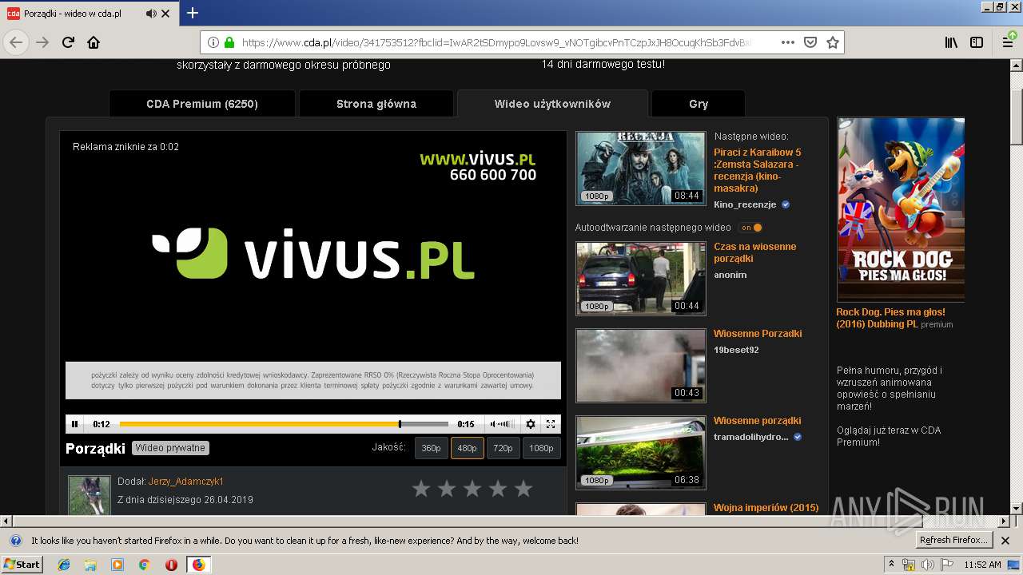Click the address bar URL field
The width and height of the screenshot is (1023, 575).
pyautogui.click(x=496, y=42)
